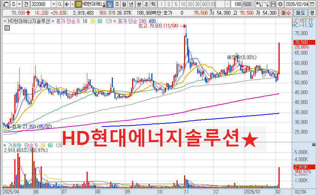Click the 배당락(0,00%) marker

[x=242, y=58]
